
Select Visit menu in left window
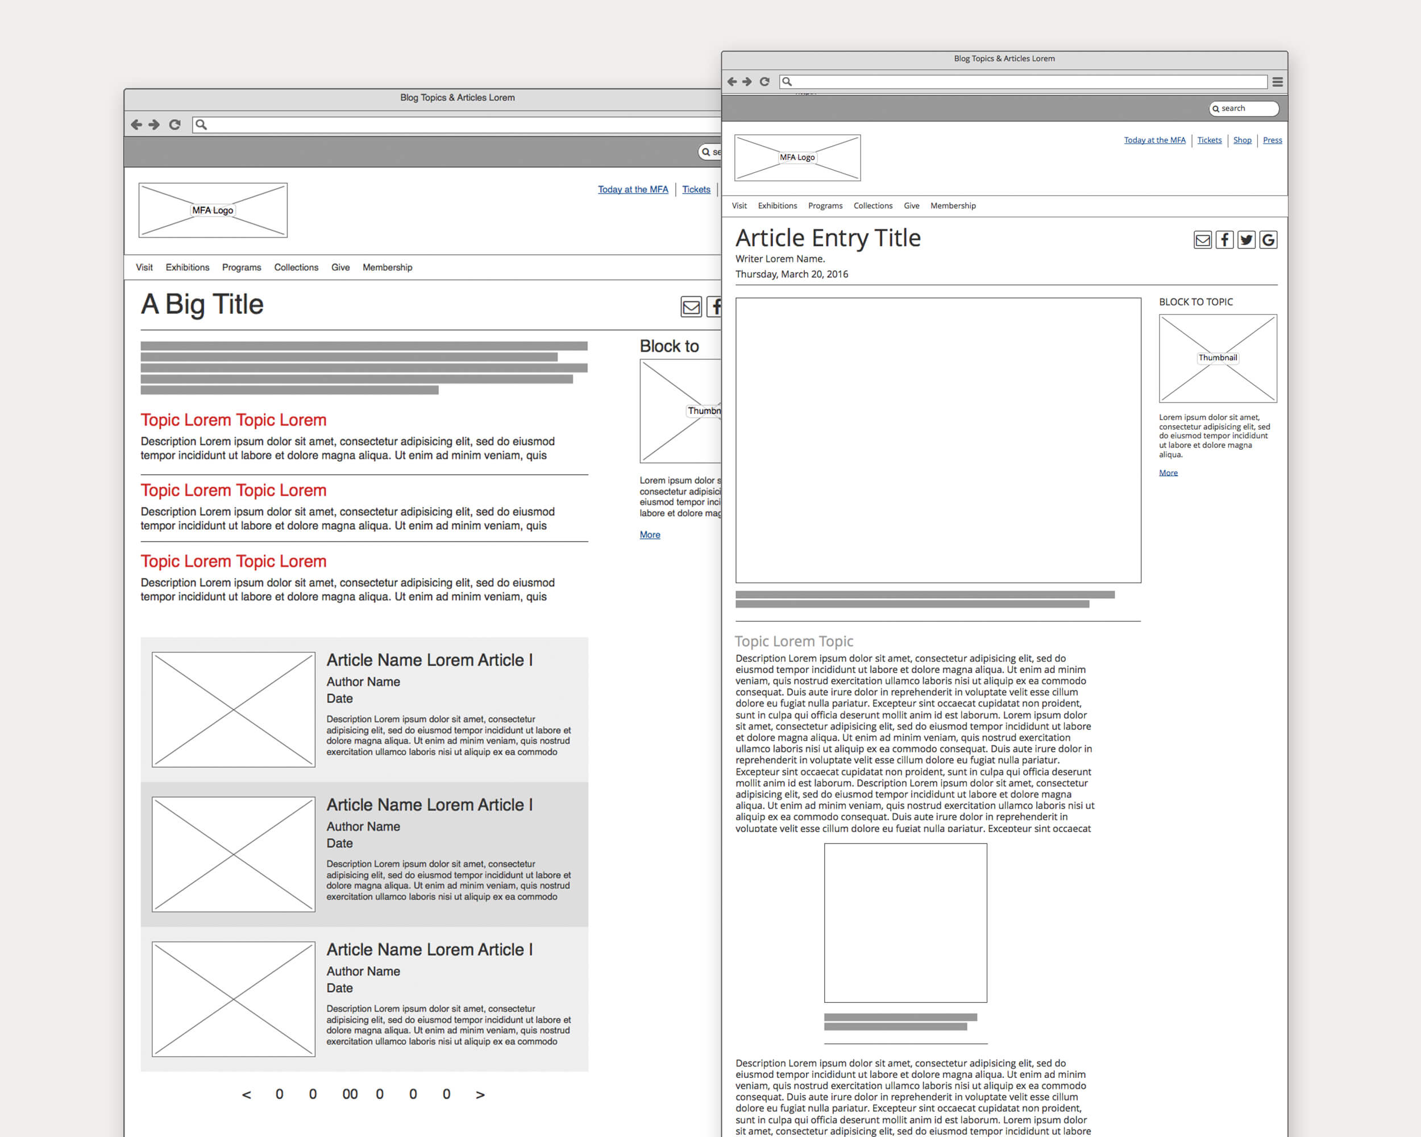pyautogui.click(x=144, y=267)
